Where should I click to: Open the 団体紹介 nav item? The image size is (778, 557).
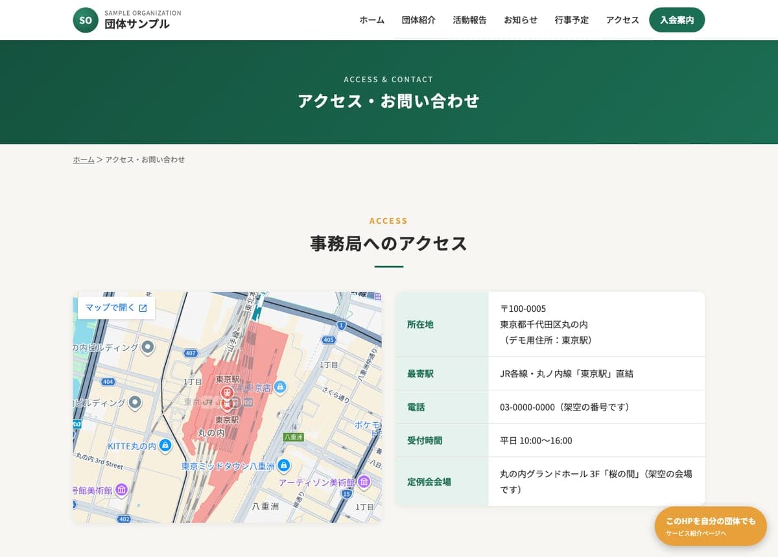pyautogui.click(x=419, y=20)
